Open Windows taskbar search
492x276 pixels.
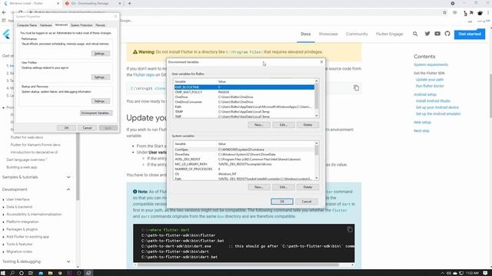(12, 273)
